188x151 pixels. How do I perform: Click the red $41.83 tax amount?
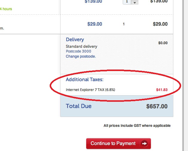162,90
